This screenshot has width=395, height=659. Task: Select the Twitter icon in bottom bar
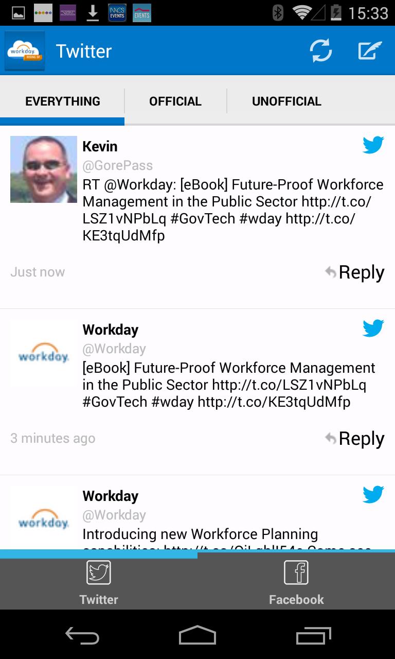point(98,581)
